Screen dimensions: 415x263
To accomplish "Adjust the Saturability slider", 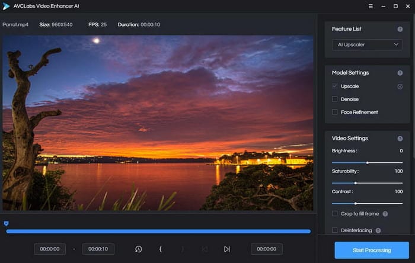I will coord(368,183).
